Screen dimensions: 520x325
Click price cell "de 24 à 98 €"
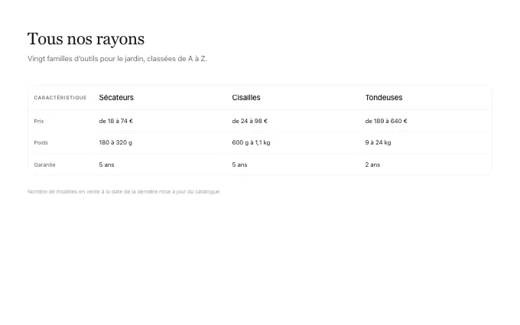(250, 121)
